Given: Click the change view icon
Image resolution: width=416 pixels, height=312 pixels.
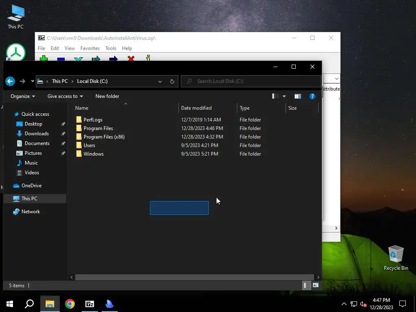Looking at the screenshot, I should pyautogui.click(x=275, y=96).
